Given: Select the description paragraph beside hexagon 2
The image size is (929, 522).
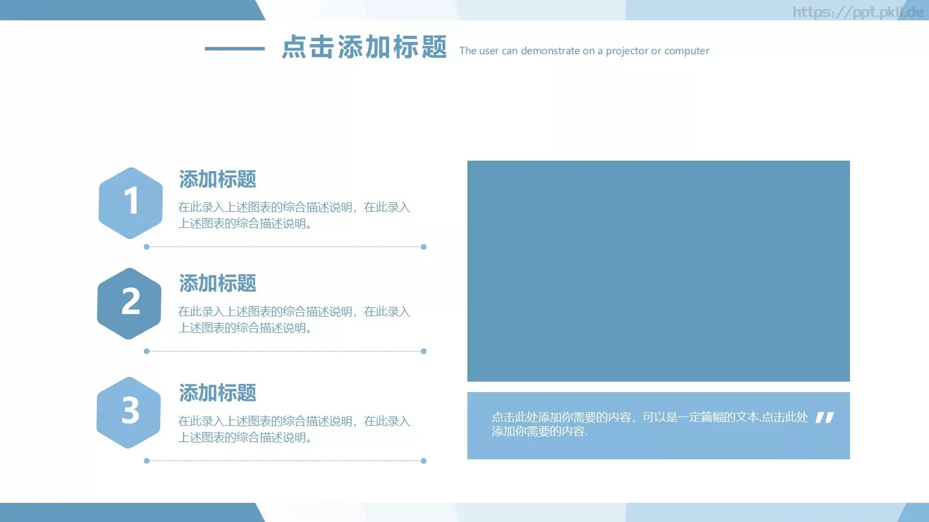Looking at the screenshot, I should click(294, 320).
